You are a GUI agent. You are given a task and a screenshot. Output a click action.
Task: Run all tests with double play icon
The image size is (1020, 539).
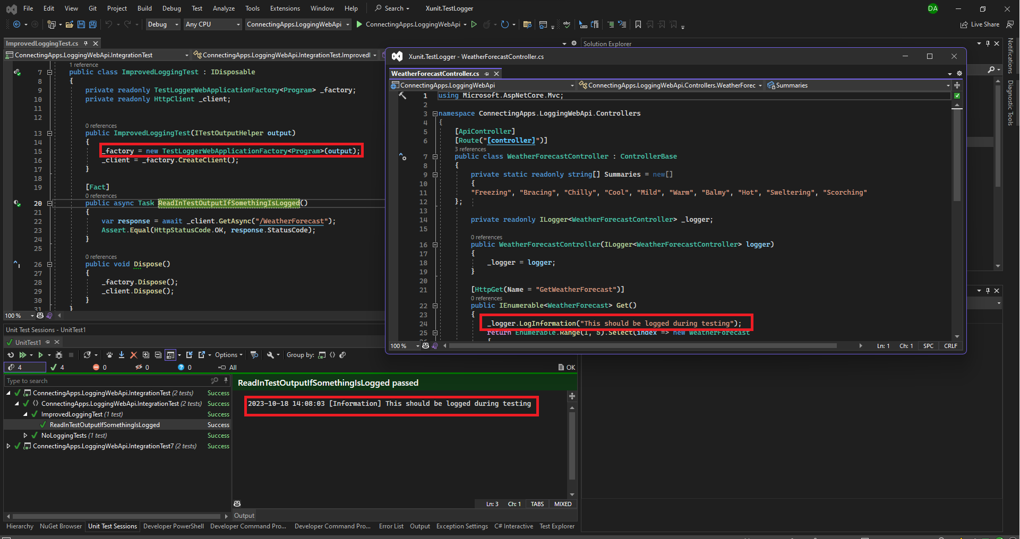pyautogui.click(x=22, y=355)
